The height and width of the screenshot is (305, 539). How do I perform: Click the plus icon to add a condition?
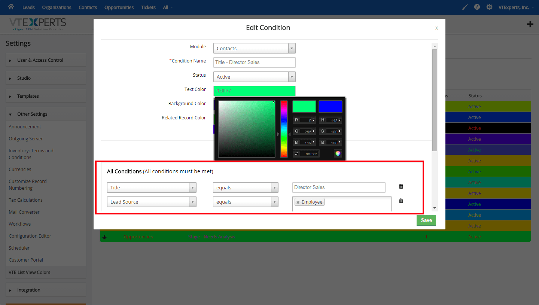click(530, 24)
